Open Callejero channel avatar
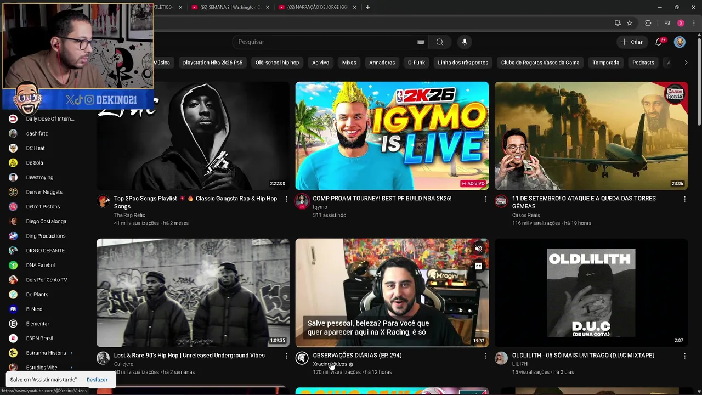Viewport: 702px width, 395px height. (x=103, y=358)
